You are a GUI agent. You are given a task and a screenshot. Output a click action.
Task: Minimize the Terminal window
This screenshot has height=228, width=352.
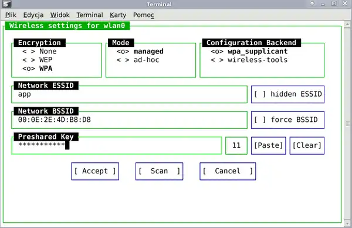point(323,4)
